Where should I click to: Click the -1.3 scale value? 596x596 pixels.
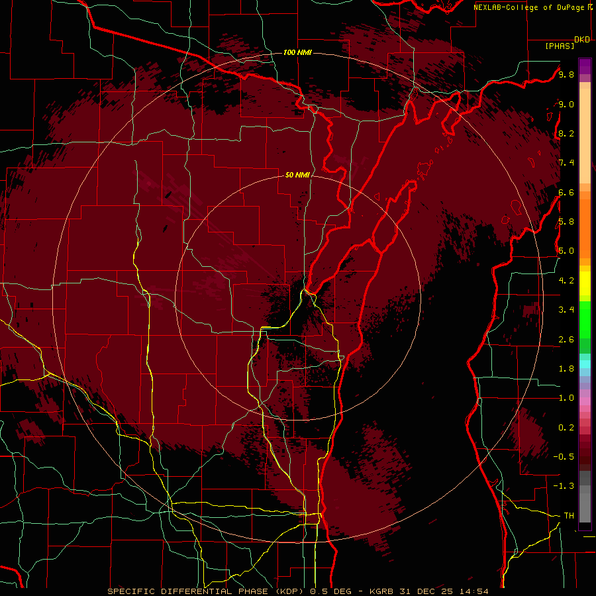click(x=564, y=486)
